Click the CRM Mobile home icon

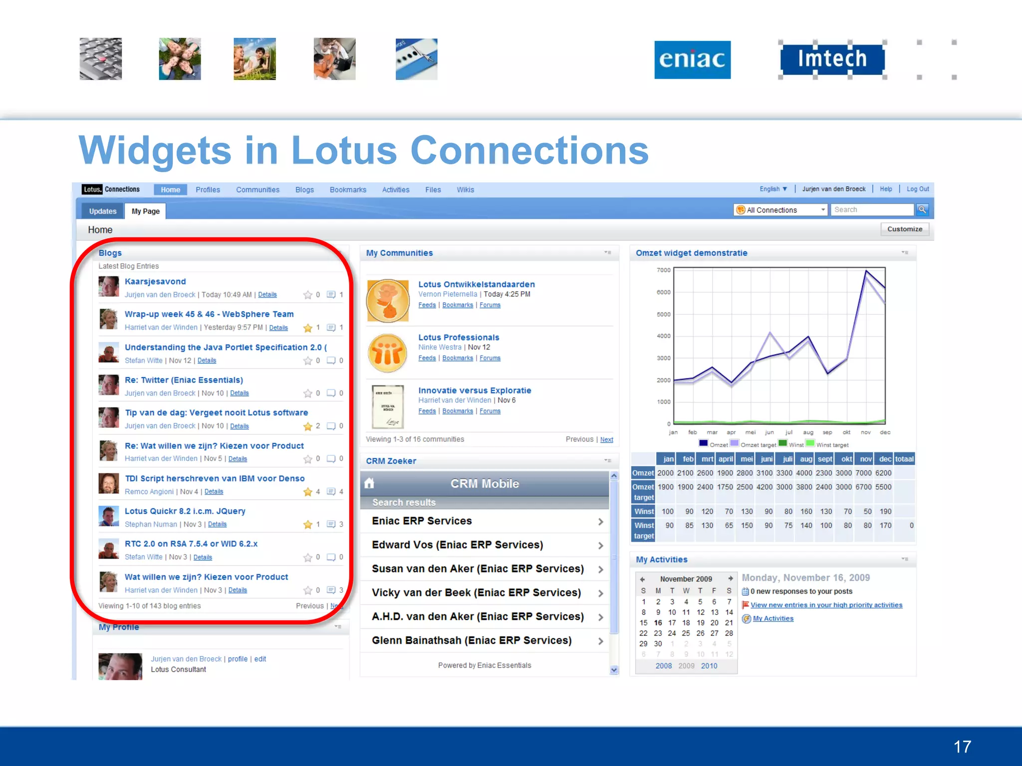pos(369,483)
